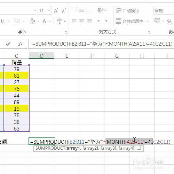Image resolution: width=174 pixels, height=174 pixels.
Task: Confirm formula with checkmark button
Action: 8,44
